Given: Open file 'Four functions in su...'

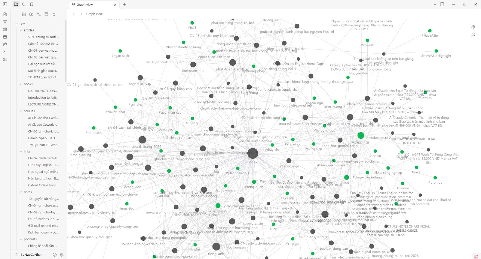Looking at the screenshot, I should (43, 219).
